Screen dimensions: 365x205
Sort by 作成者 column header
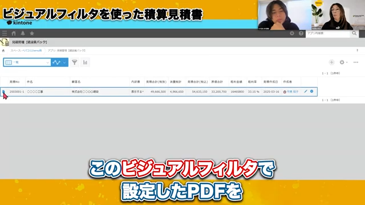pyautogui.click(x=287, y=82)
